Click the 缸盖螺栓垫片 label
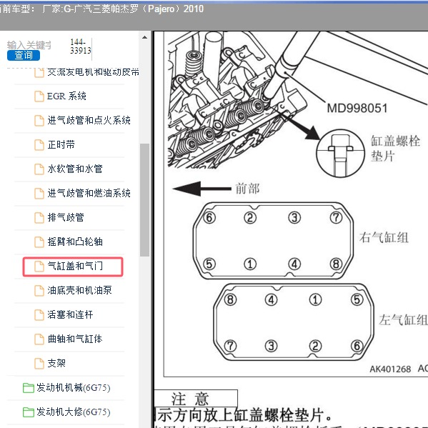 point(395,149)
